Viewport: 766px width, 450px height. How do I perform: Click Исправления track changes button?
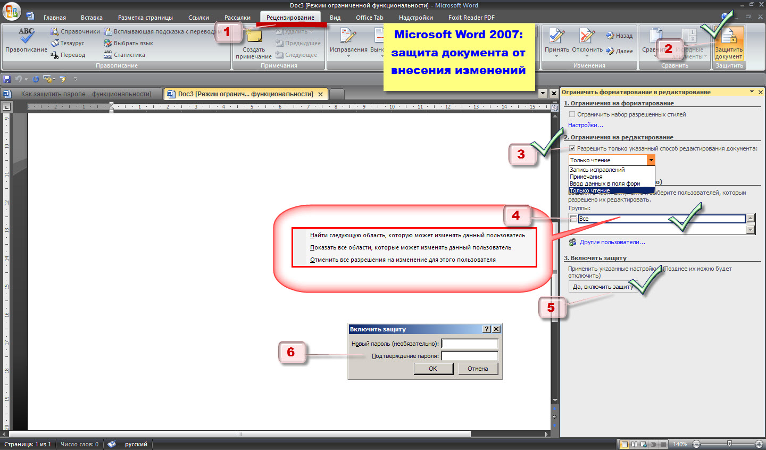[348, 41]
